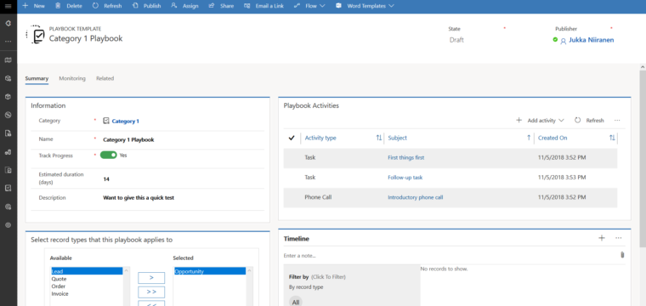Click Assign in the command bar
Image resolution: width=646 pixels, height=306 pixels.
184,6
